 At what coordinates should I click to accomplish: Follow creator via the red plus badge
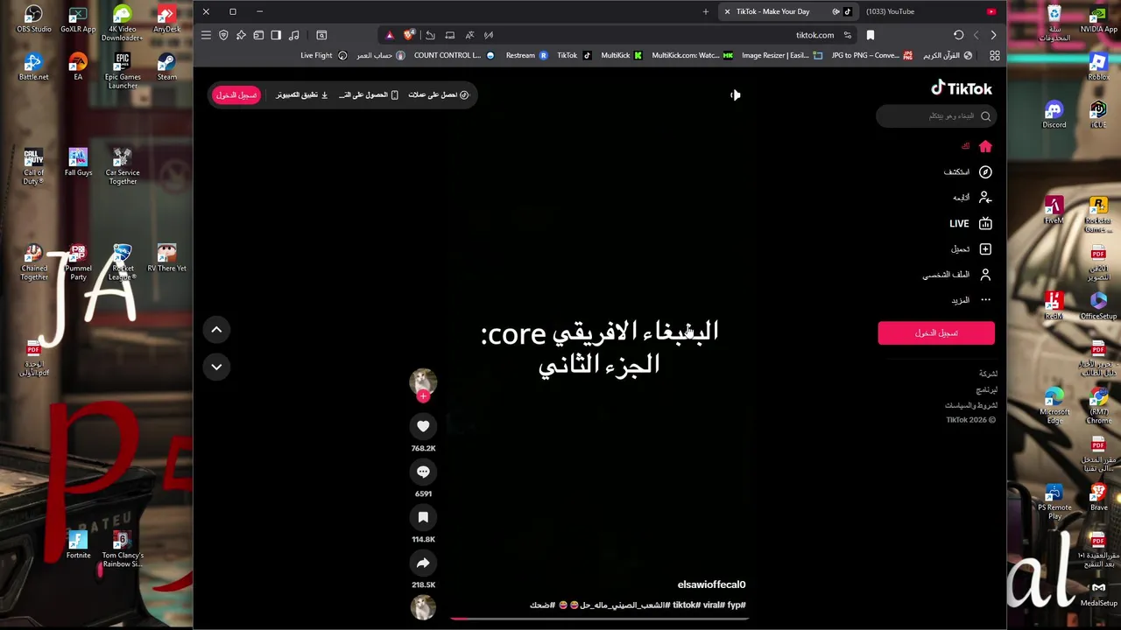tap(423, 396)
